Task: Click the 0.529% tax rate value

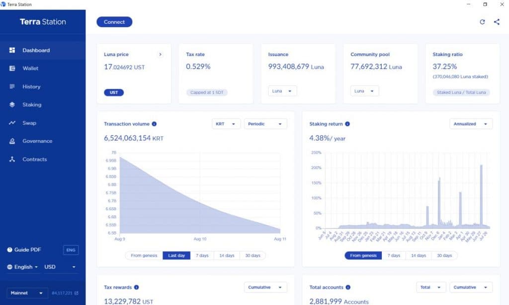Action: click(x=198, y=66)
